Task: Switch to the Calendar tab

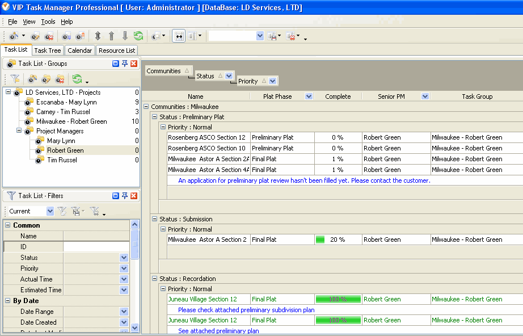Action: click(x=79, y=51)
